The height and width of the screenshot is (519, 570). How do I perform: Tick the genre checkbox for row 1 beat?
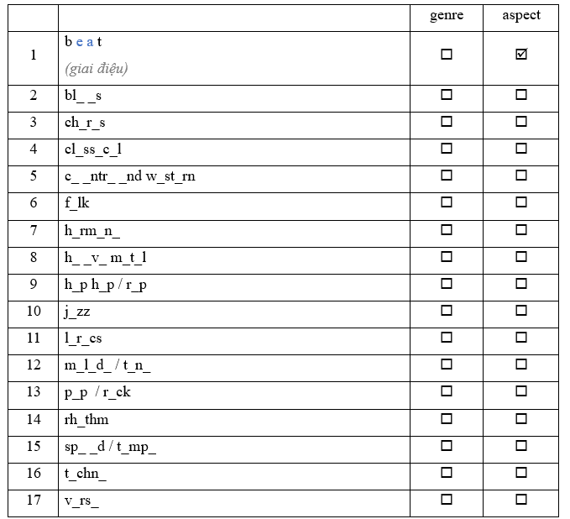447,55
